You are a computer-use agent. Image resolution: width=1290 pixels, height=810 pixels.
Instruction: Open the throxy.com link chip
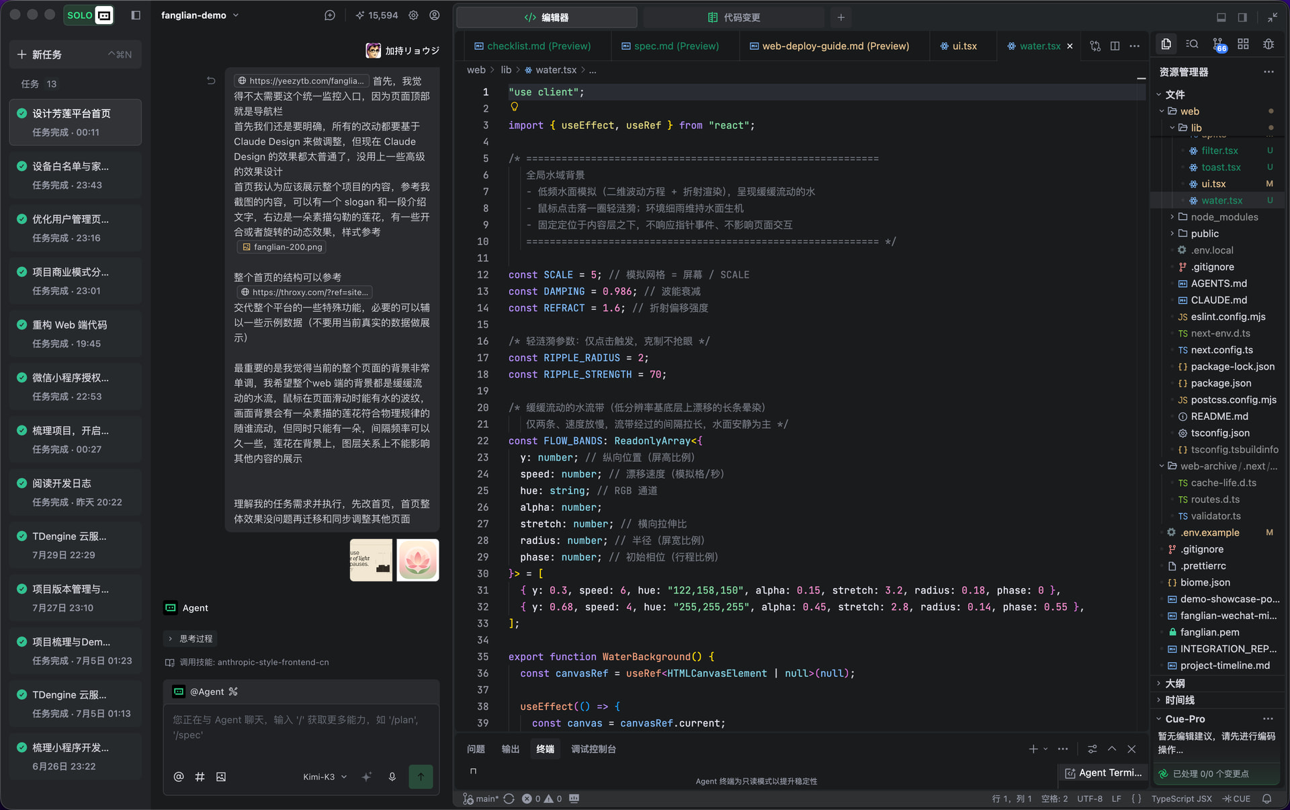click(x=304, y=292)
